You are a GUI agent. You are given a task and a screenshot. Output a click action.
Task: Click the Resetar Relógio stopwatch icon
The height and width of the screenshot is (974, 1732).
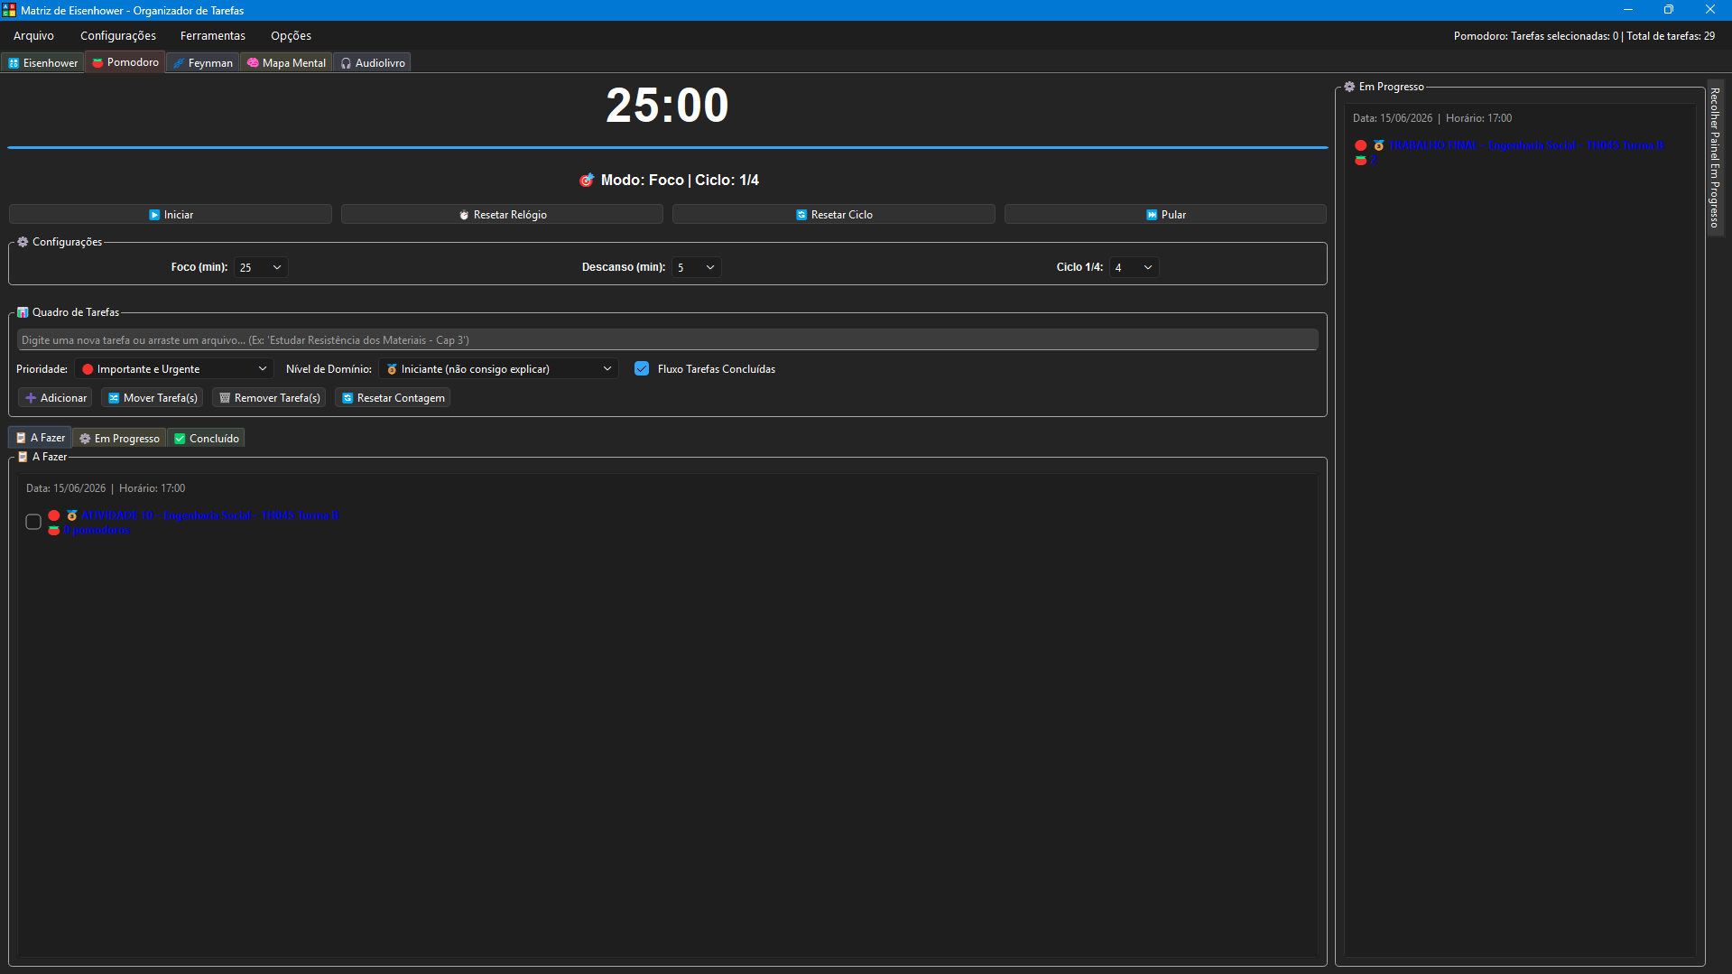pyautogui.click(x=464, y=215)
